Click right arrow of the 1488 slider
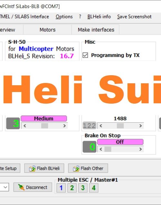 (x=140, y=126)
